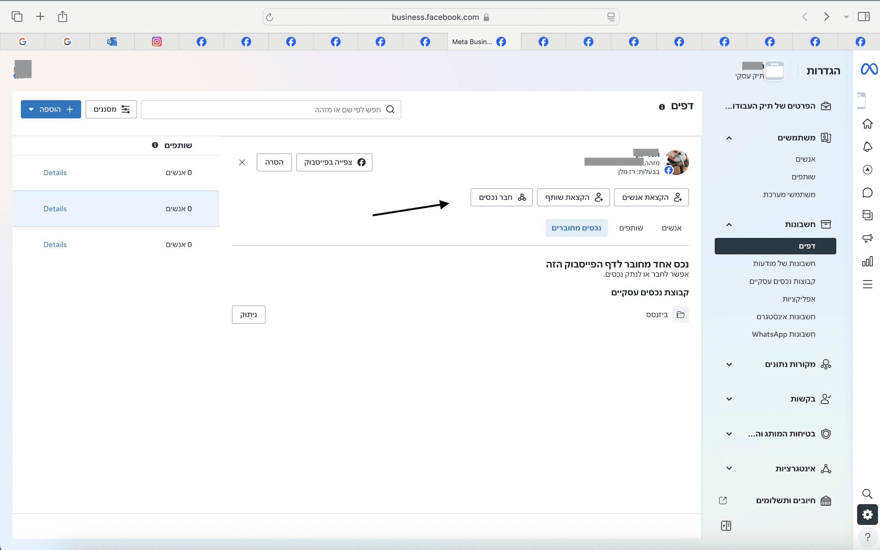The image size is (880, 550).
Task: Click ניתוק to disconnect ביזנסס
Action: [x=249, y=314]
